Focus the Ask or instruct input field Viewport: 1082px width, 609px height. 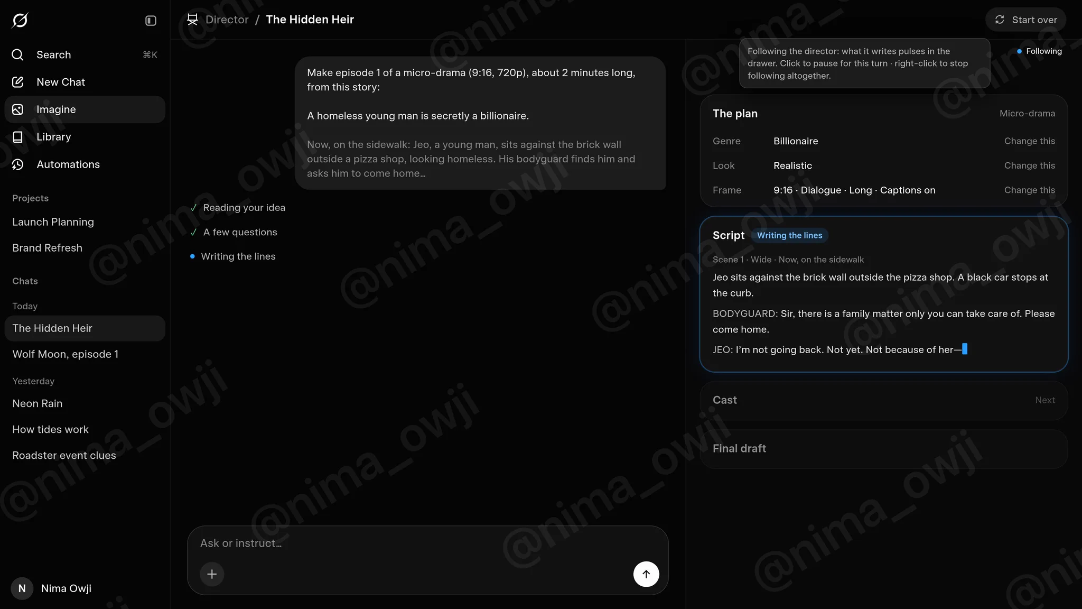click(x=428, y=543)
